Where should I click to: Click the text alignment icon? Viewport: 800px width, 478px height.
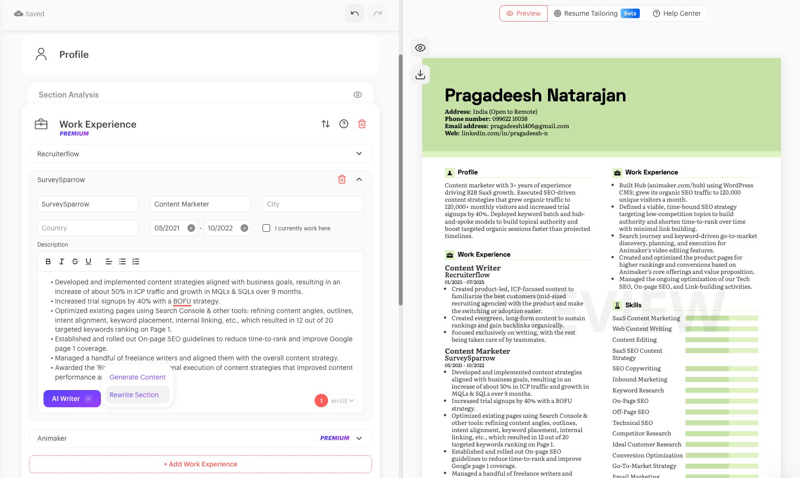coord(109,261)
